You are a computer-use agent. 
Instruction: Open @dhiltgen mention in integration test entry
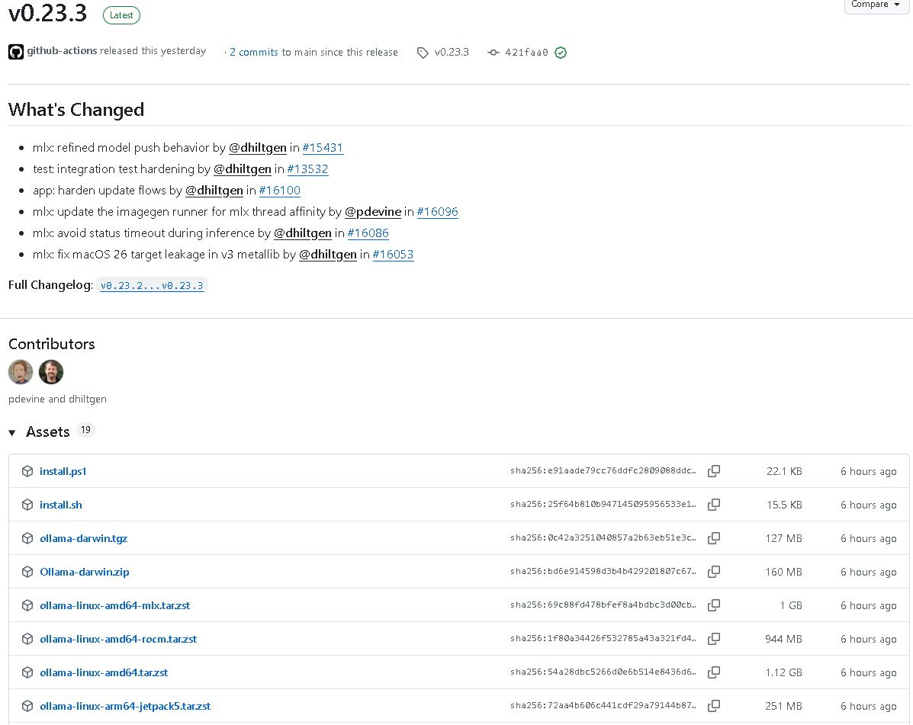[243, 169]
